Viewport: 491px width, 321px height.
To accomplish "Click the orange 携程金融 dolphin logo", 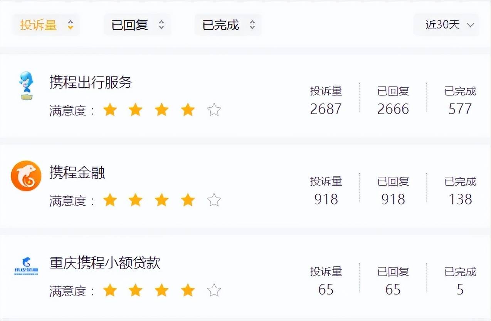I will [26, 176].
